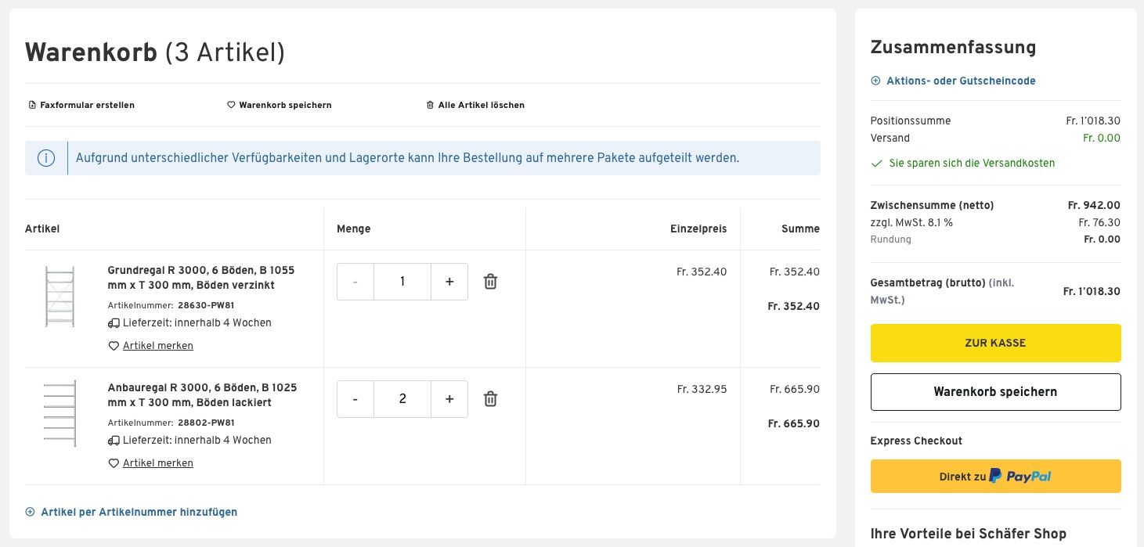Click the Gesamtbetrag value Fr. 1'018.30
The width and height of the screenshot is (1144, 547).
pos(1092,291)
